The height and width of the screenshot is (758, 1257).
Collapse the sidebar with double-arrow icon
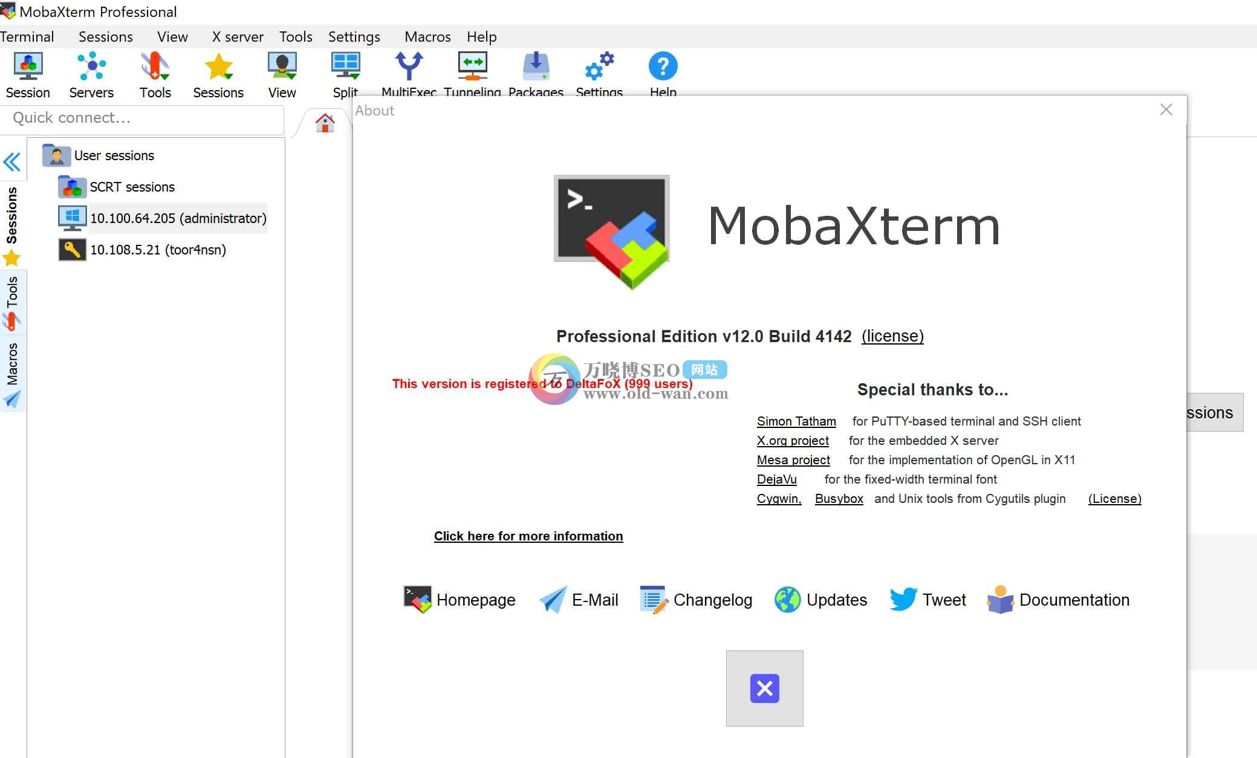12,162
